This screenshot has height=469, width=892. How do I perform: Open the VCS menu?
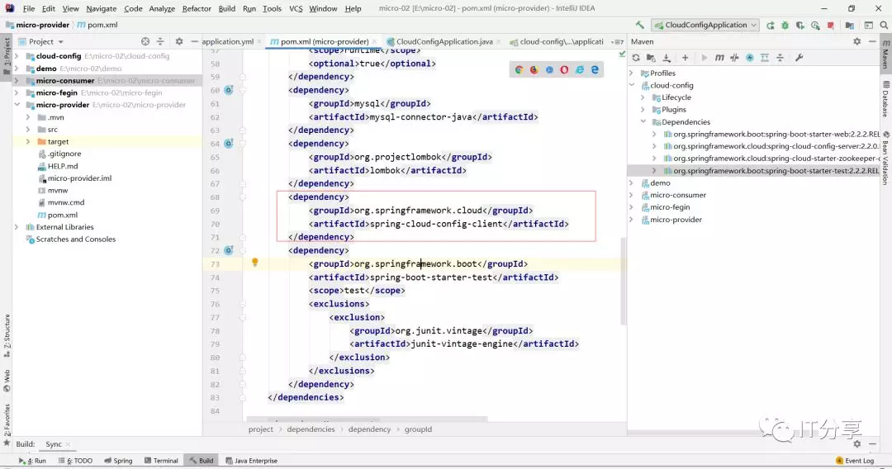296,8
